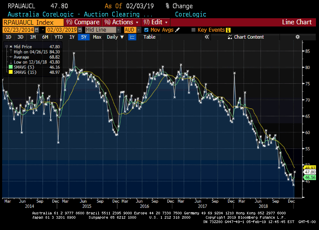Edit the start date 02/23/2014 field
319x230 pixels.
(x=19, y=30)
